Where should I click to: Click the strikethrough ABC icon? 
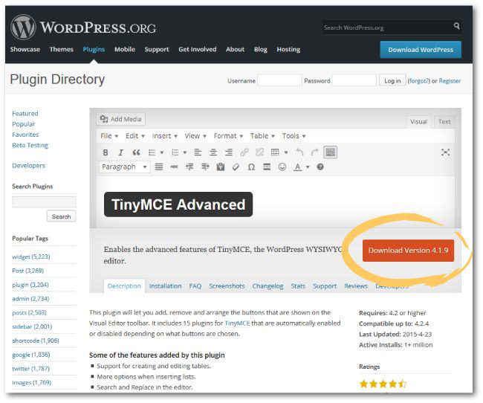tap(175, 167)
